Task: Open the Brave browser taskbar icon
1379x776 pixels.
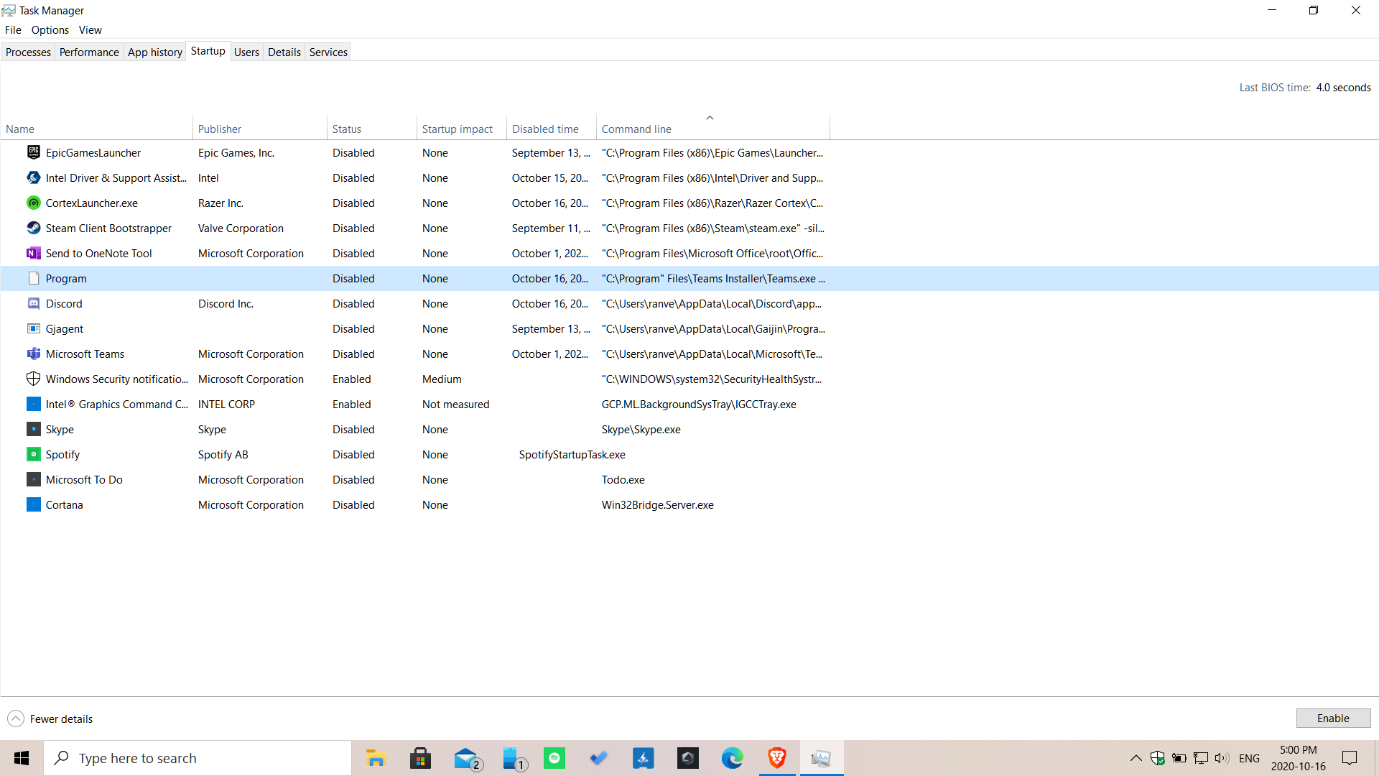Action: pos(777,758)
